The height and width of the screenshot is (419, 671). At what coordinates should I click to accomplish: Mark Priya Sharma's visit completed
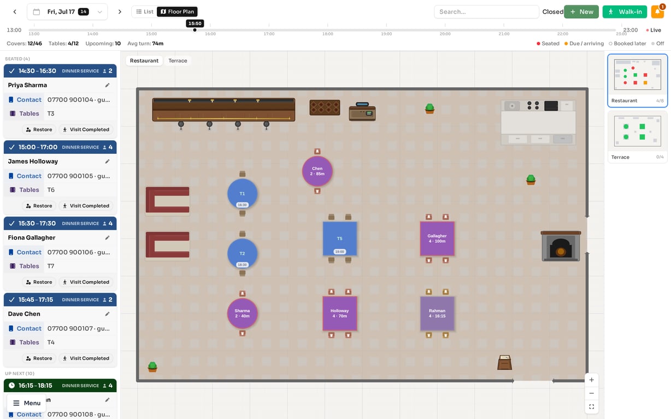click(x=86, y=129)
